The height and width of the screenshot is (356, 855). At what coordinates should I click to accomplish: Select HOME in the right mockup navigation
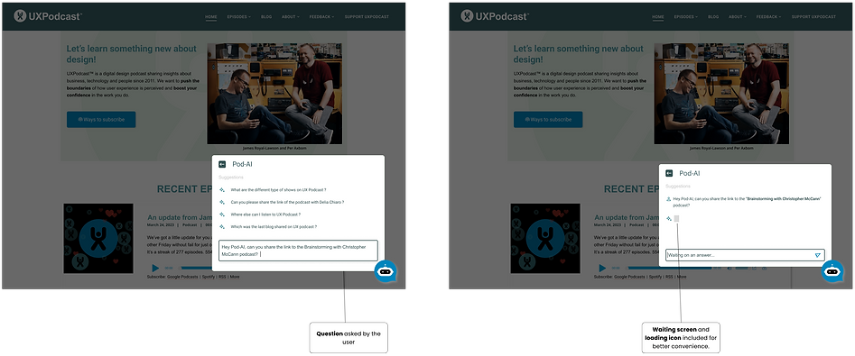(x=658, y=17)
